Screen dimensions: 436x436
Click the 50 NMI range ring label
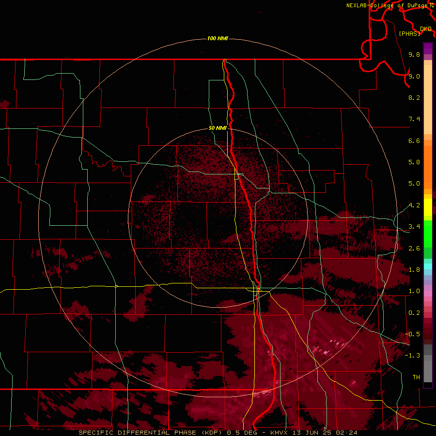(x=218, y=128)
